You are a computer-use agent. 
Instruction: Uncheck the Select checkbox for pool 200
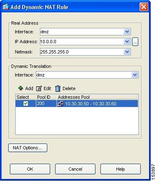coord(26,104)
